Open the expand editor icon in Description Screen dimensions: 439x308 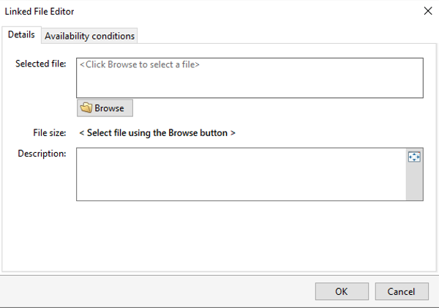coord(414,157)
